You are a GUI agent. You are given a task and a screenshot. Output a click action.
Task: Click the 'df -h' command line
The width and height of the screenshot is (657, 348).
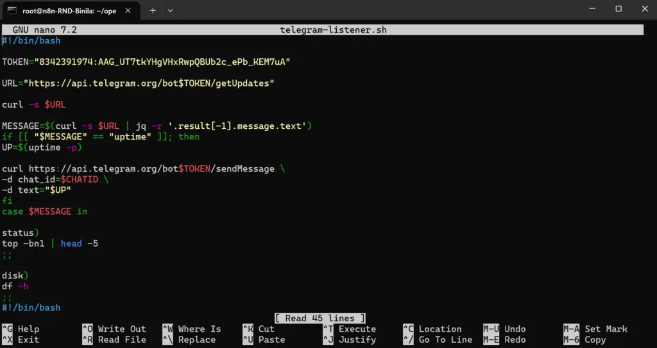pos(15,286)
